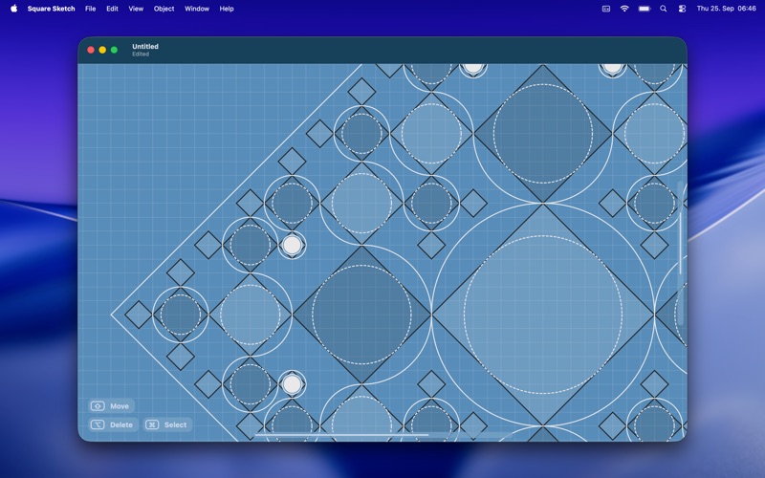The width and height of the screenshot is (765, 478).
Task: Open Control Center from menu bar
Action: (x=682, y=9)
